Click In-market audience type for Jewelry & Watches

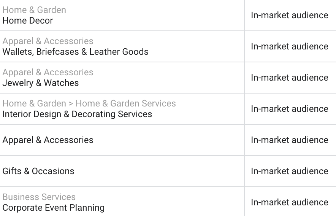point(290,78)
